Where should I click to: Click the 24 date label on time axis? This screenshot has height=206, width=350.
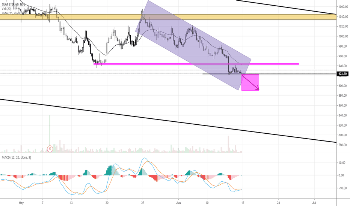tap(278, 203)
